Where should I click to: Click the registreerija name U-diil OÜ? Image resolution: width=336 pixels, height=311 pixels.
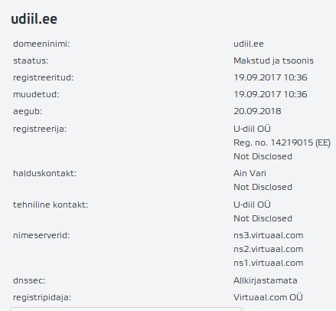[x=252, y=129]
